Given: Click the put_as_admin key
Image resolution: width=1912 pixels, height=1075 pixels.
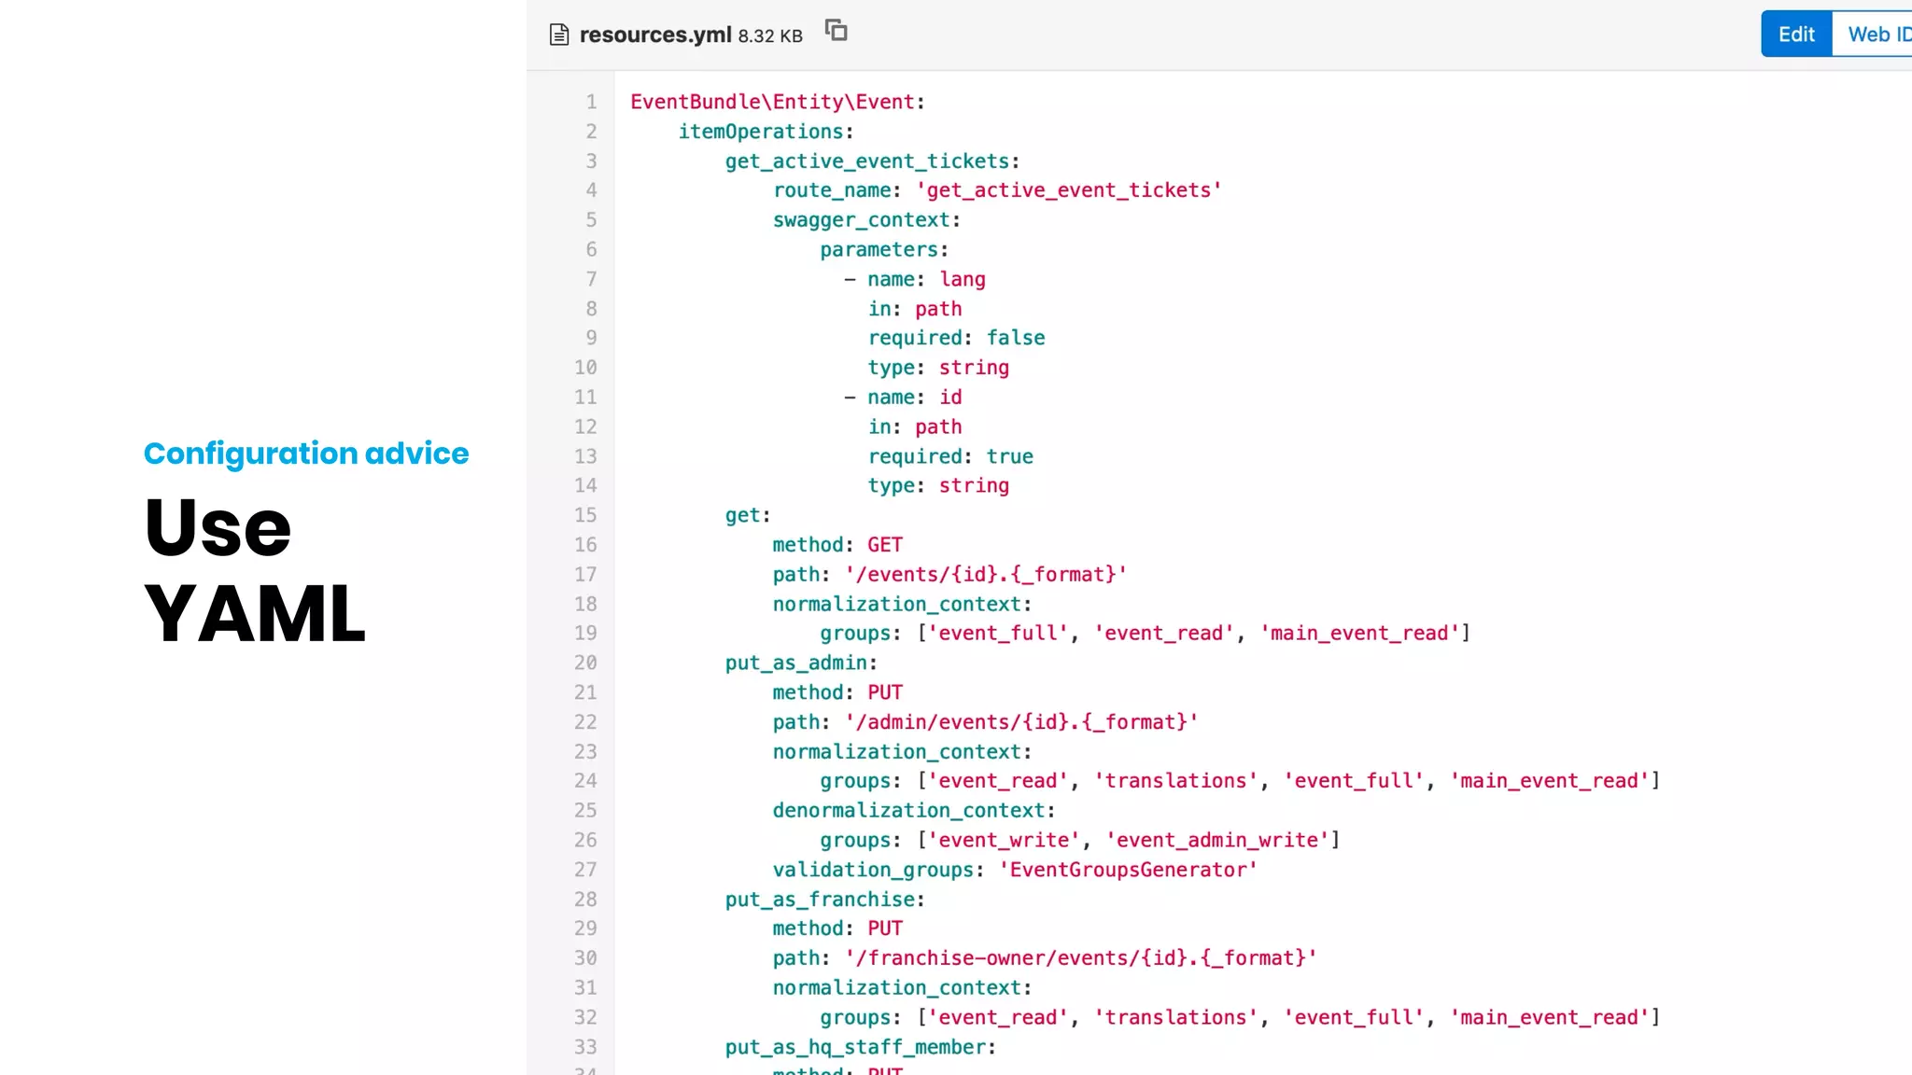Looking at the screenshot, I should (796, 663).
